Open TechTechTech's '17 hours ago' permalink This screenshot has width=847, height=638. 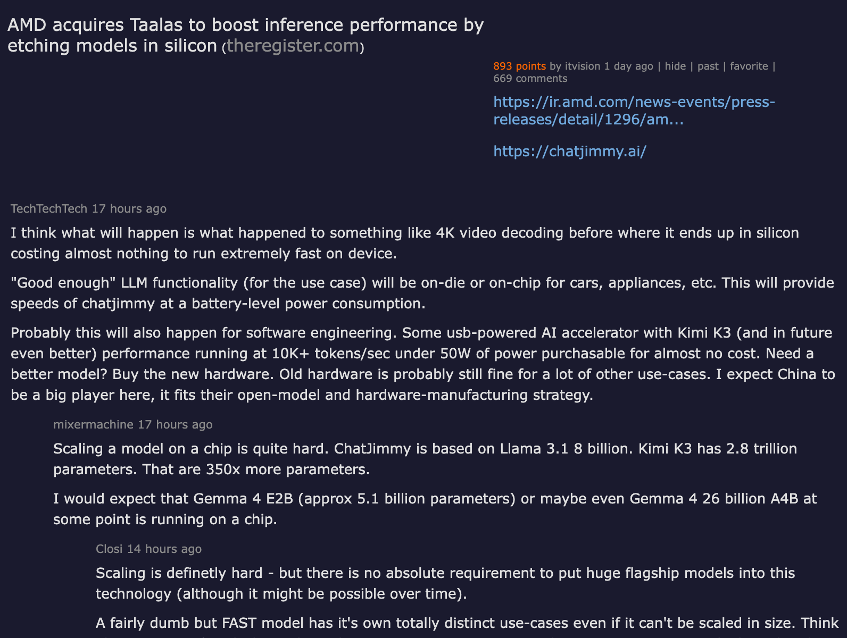(129, 208)
